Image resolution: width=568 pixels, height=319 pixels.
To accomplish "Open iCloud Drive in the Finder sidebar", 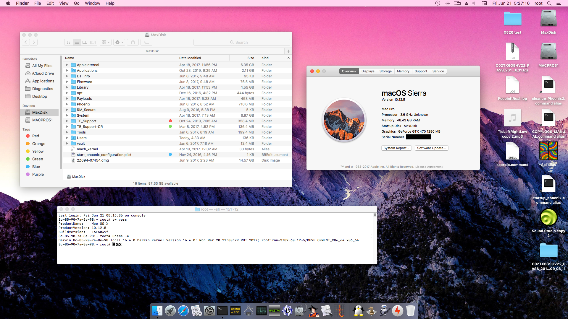I will click(x=40, y=73).
